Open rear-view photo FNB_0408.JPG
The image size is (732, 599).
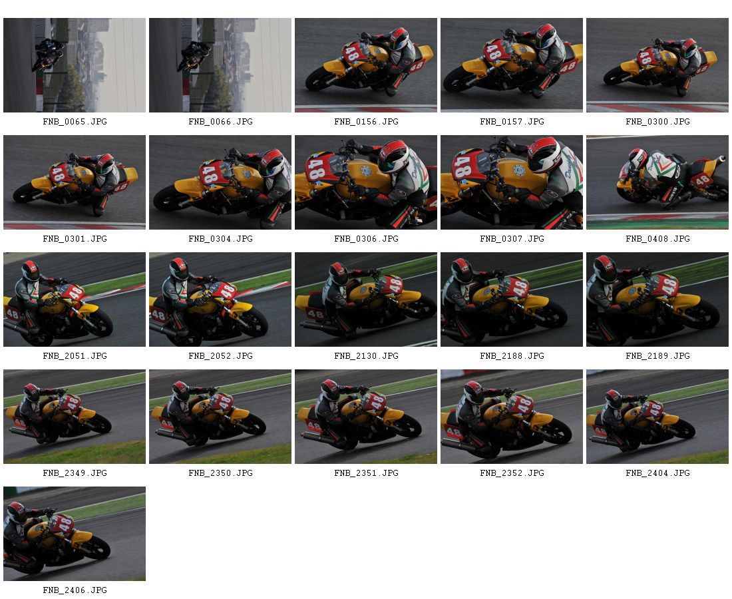[x=657, y=182]
